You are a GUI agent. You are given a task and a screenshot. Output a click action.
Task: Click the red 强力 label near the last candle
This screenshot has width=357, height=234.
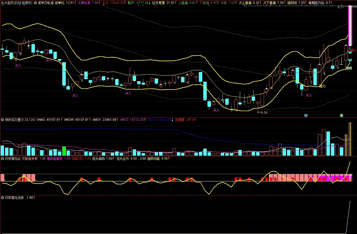tap(353, 50)
